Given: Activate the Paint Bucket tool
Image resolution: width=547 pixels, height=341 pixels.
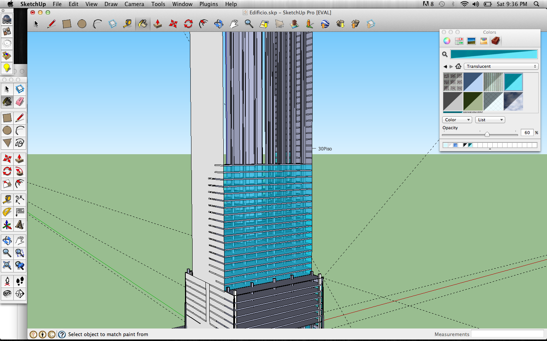Looking at the screenshot, I should (x=7, y=102).
